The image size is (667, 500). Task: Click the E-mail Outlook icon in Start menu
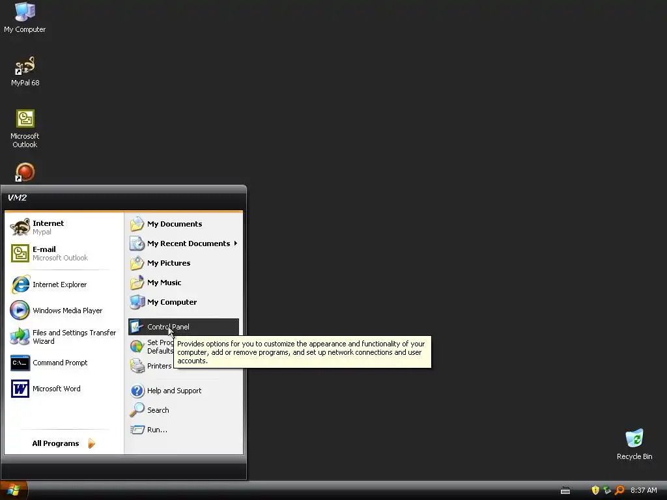[20, 253]
